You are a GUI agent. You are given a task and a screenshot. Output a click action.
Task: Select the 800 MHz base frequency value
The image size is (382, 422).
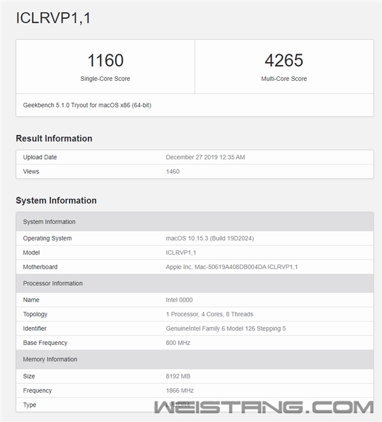(x=178, y=343)
